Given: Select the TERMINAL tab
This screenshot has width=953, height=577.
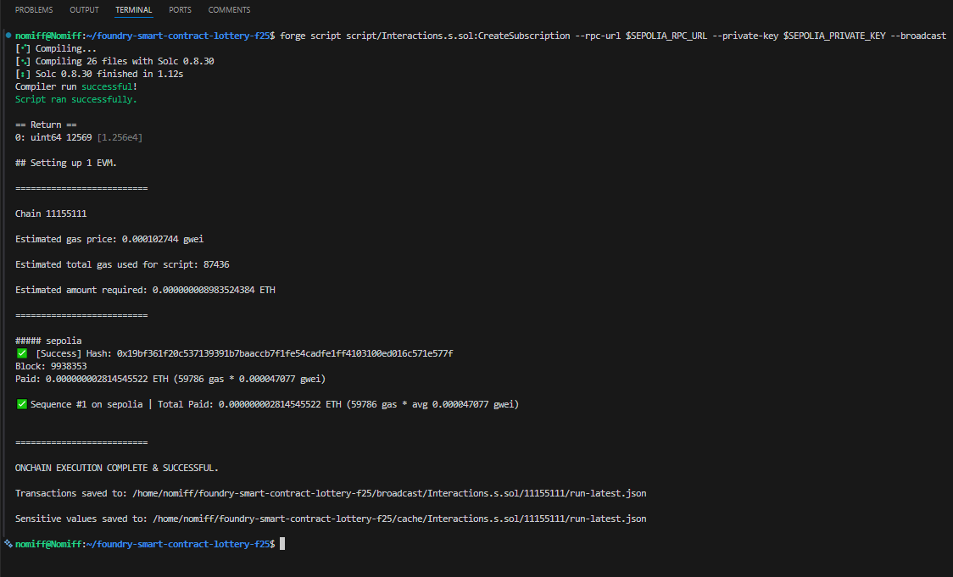Looking at the screenshot, I should coord(134,9).
